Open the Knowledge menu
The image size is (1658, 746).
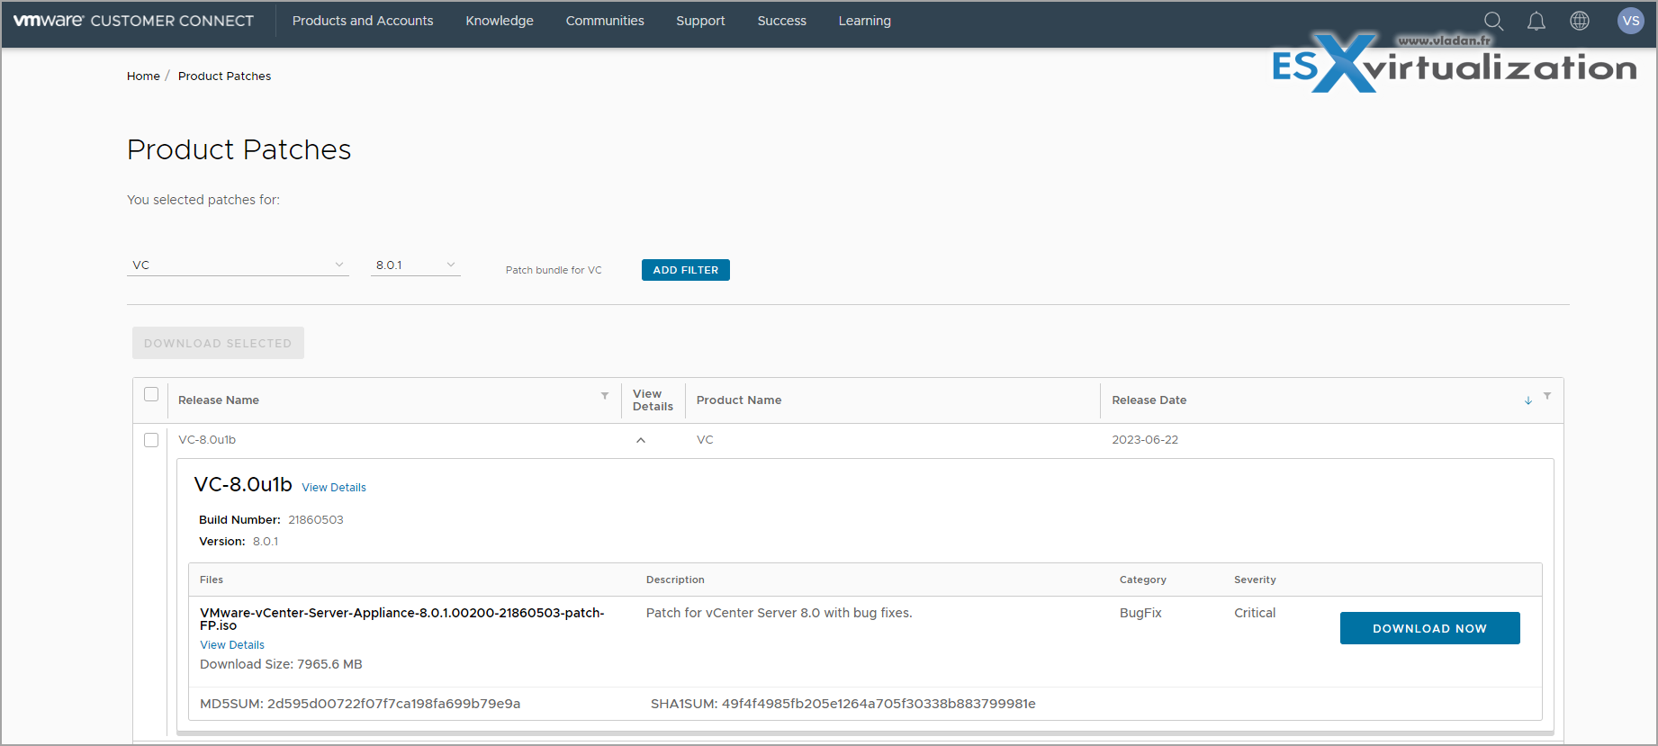pyautogui.click(x=500, y=21)
